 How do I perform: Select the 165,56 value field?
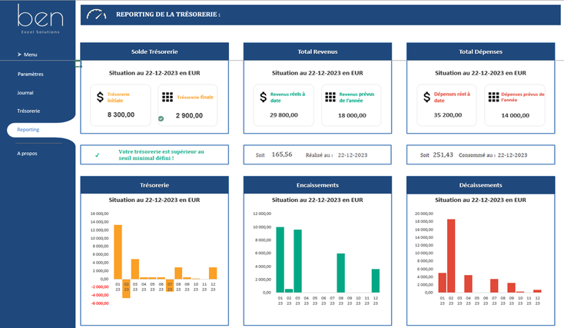(281, 154)
